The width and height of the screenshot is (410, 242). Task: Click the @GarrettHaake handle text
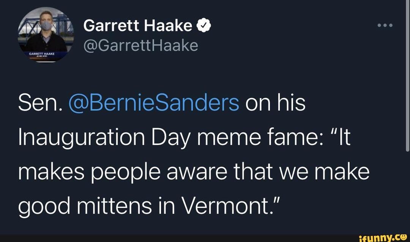140,45
